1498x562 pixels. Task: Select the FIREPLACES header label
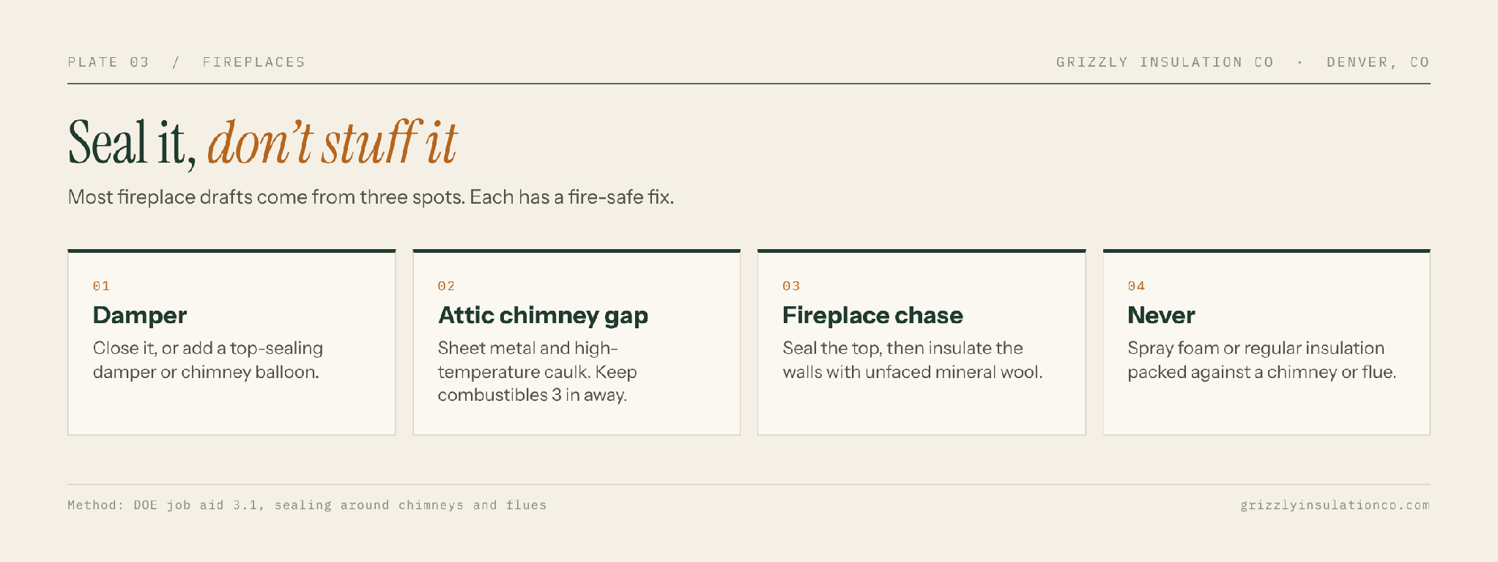coord(254,62)
